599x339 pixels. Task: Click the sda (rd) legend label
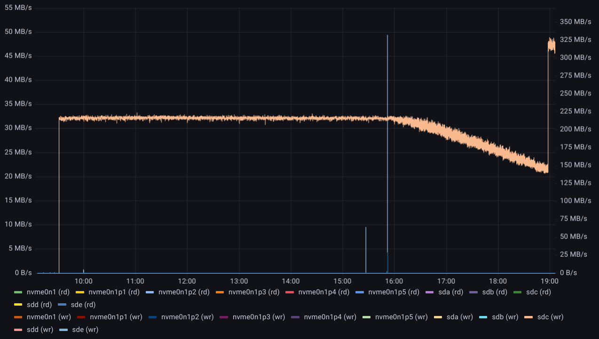[449, 292]
